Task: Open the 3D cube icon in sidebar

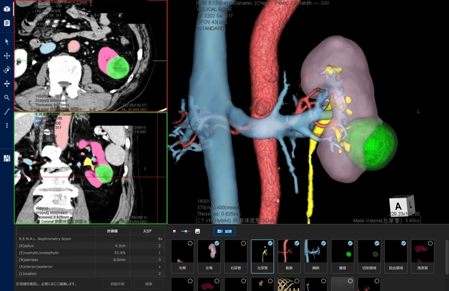Action: click(x=7, y=9)
